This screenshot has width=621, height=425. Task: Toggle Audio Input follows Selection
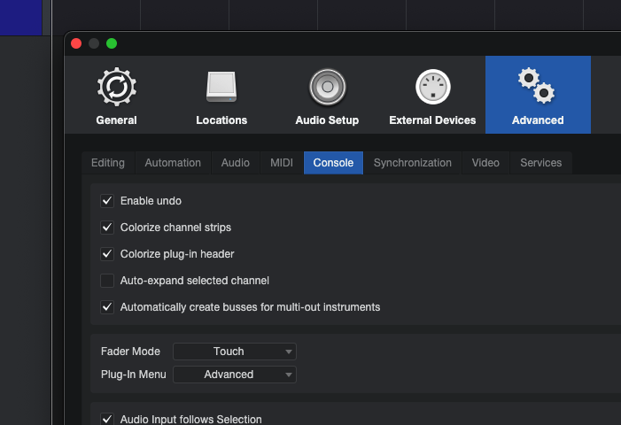click(x=107, y=419)
